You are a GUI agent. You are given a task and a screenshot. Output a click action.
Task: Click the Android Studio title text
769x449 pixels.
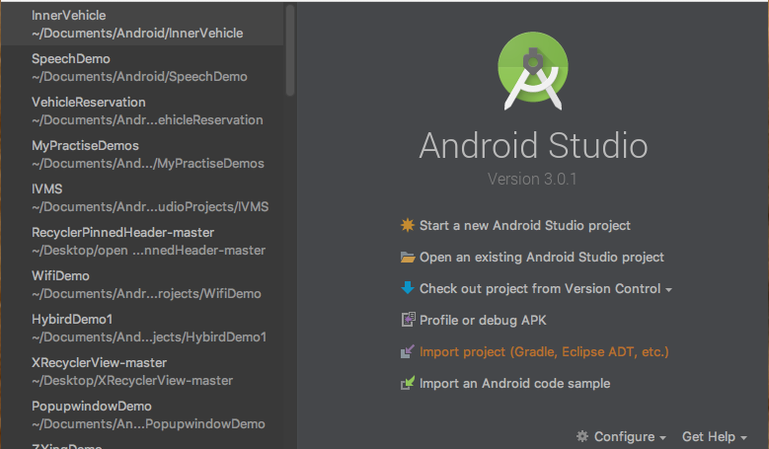tap(533, 146)
